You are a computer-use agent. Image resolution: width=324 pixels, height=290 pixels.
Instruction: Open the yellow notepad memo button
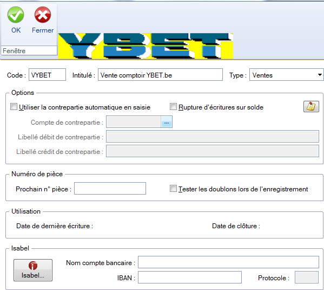tap(311, 107)
